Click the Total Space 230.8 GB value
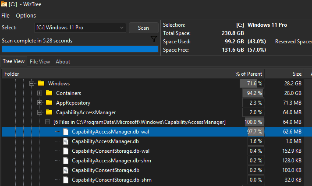Image resolution: width=312 pixels, height=186 pixels. (233, 33)
